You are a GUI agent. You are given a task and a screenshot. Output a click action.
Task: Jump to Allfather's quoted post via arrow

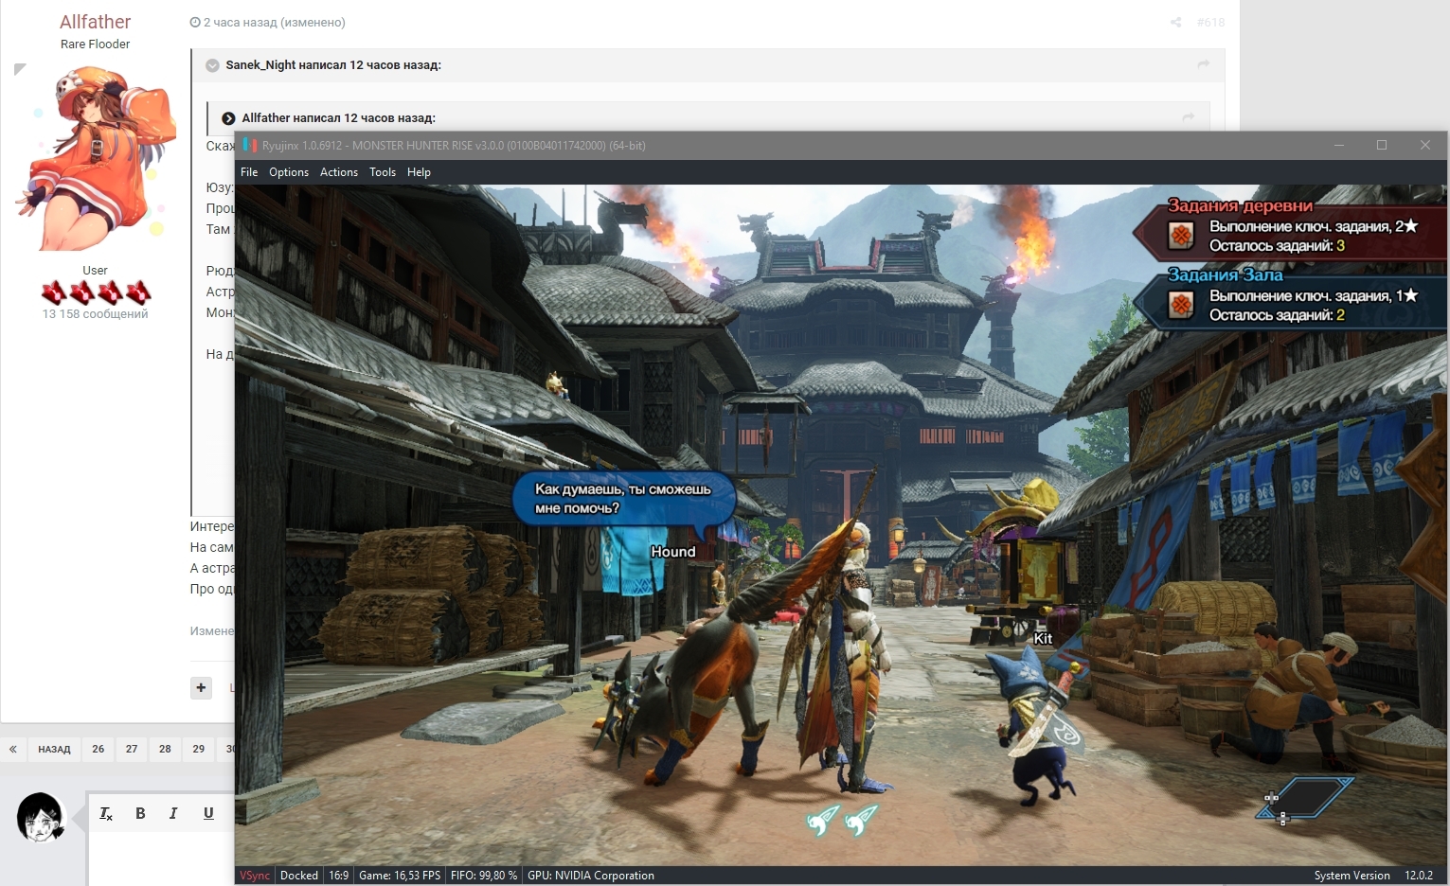1188,117
